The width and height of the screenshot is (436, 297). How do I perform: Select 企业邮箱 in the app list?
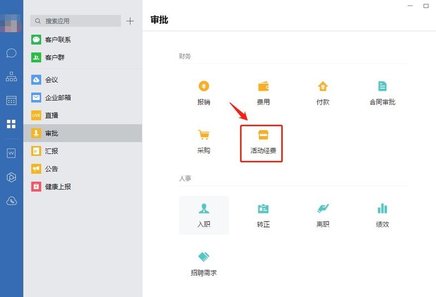(x=58, y=98)
